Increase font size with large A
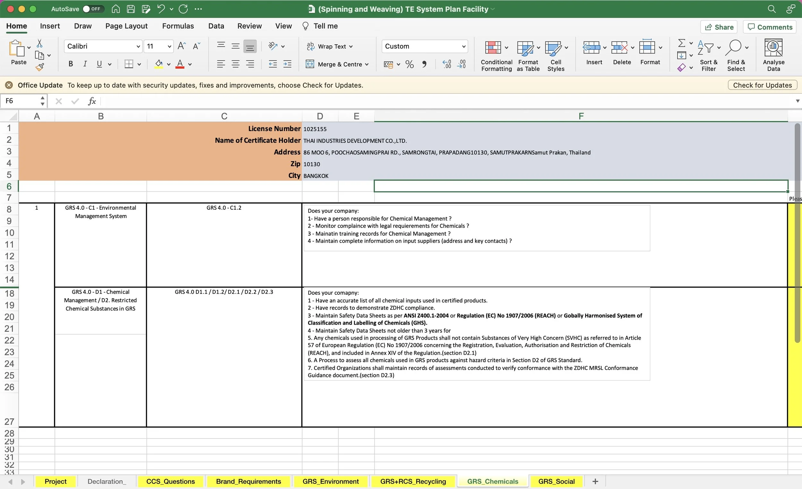The width and height of the screenshot is (802, 489). click(x=182, y=46)
